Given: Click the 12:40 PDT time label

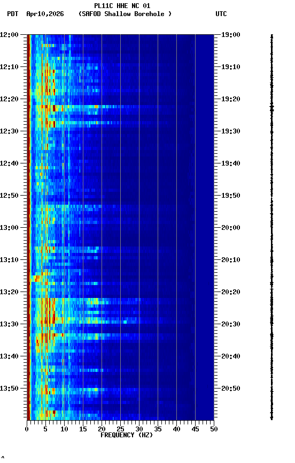Looking at the screenshot, I should tap(9, 163).
